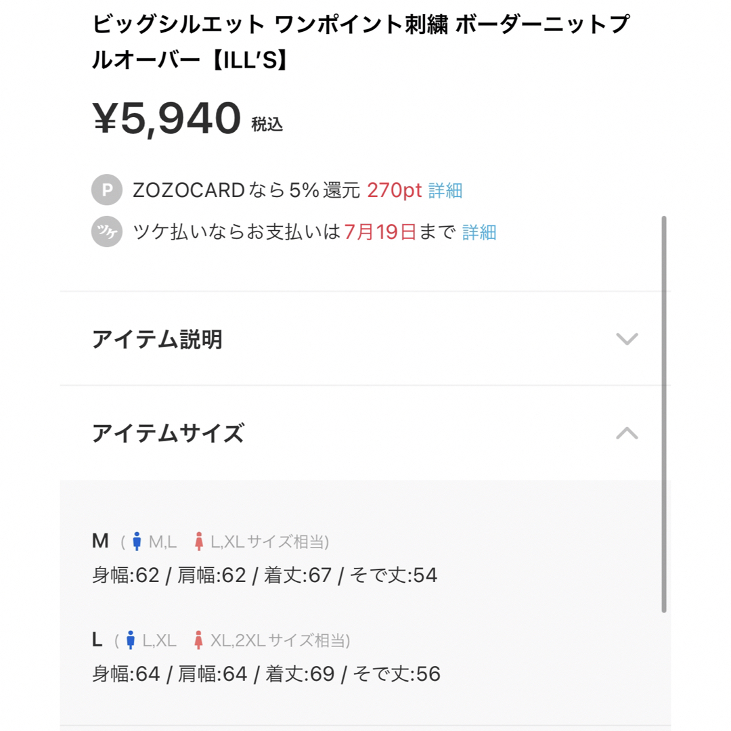Open the アイテム説明 section header
This screenshot has width=731, height=731.
[x=365, y=339]
